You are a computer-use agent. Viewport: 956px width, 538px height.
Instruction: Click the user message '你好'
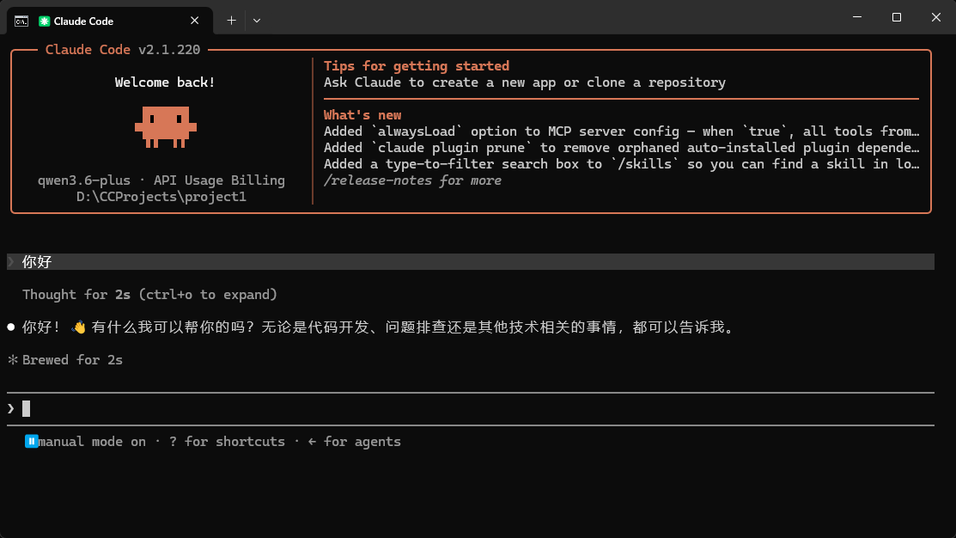click(x=37, y=261)
